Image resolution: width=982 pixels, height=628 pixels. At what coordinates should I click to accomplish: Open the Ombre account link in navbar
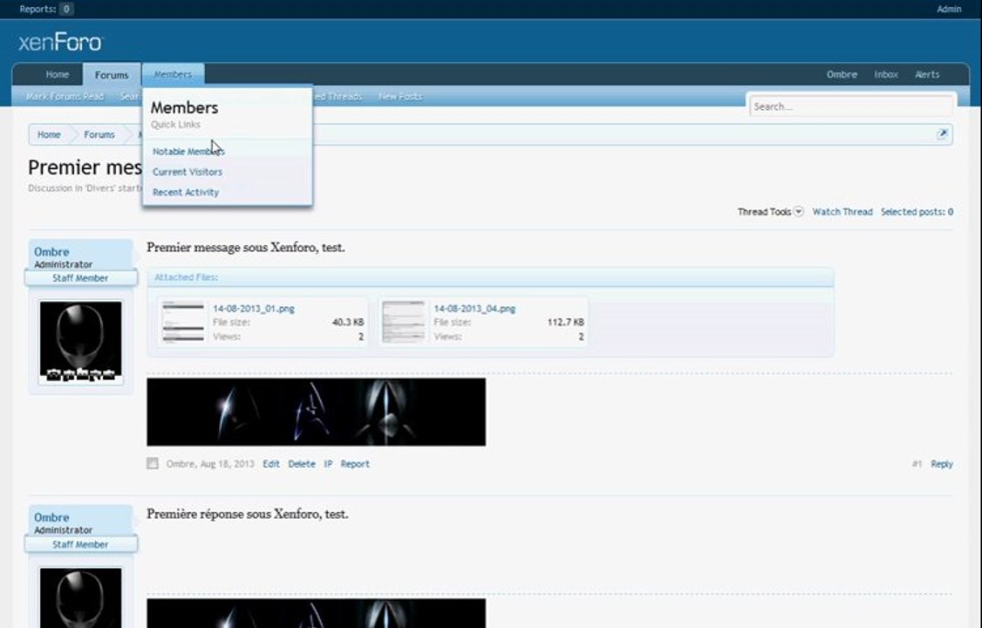click(x=842, y=74)
